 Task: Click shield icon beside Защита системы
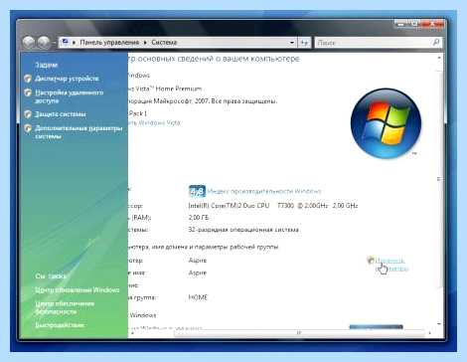28,114
